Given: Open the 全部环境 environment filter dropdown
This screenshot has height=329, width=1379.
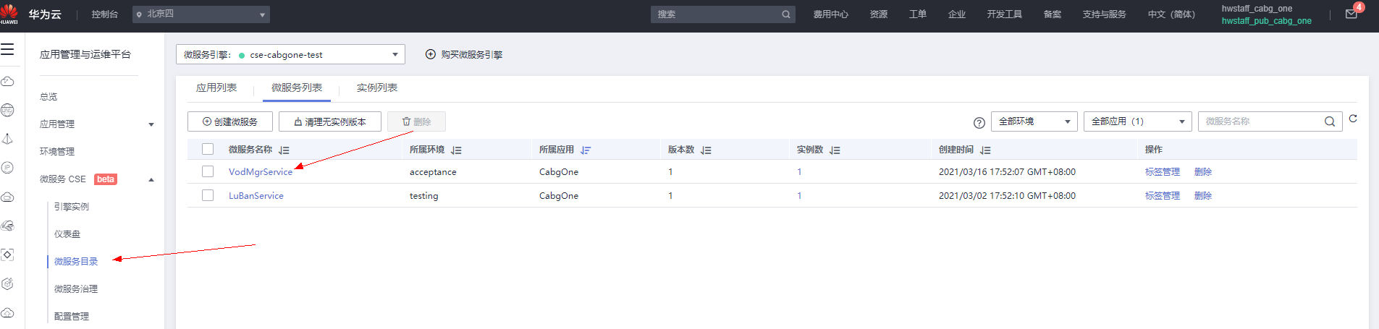Looking at the screenshot, I should tap(1034, 121).
